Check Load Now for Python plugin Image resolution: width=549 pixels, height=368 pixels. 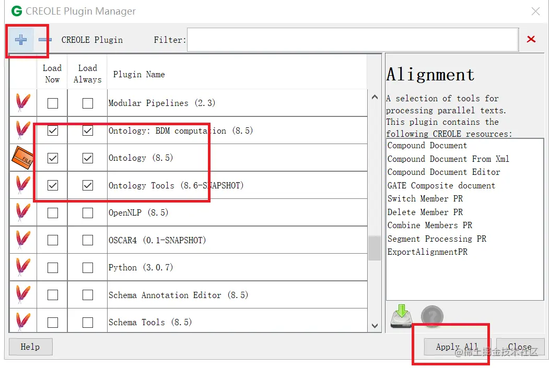pyautogui.click(x=53, y=268)
